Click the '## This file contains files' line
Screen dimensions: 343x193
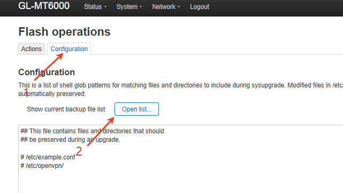[x=92, y=131]
